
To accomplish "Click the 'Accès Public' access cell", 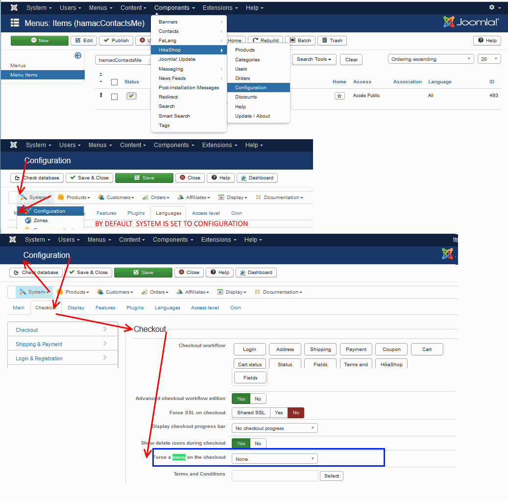I will [x=366, y=95].
